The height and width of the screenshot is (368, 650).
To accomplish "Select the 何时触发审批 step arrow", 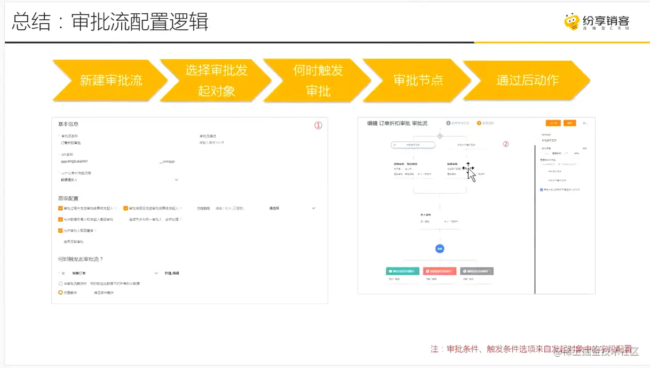I will [317, 81].
